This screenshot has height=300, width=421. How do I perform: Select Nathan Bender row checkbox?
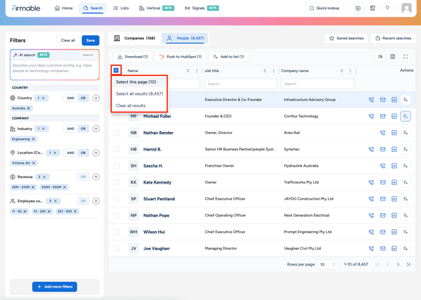click(116, 133)
